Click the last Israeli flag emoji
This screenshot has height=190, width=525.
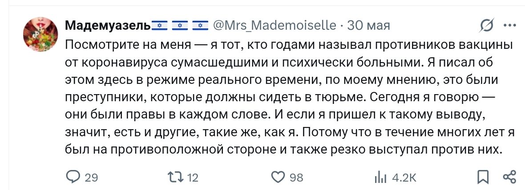coord(200,26)
